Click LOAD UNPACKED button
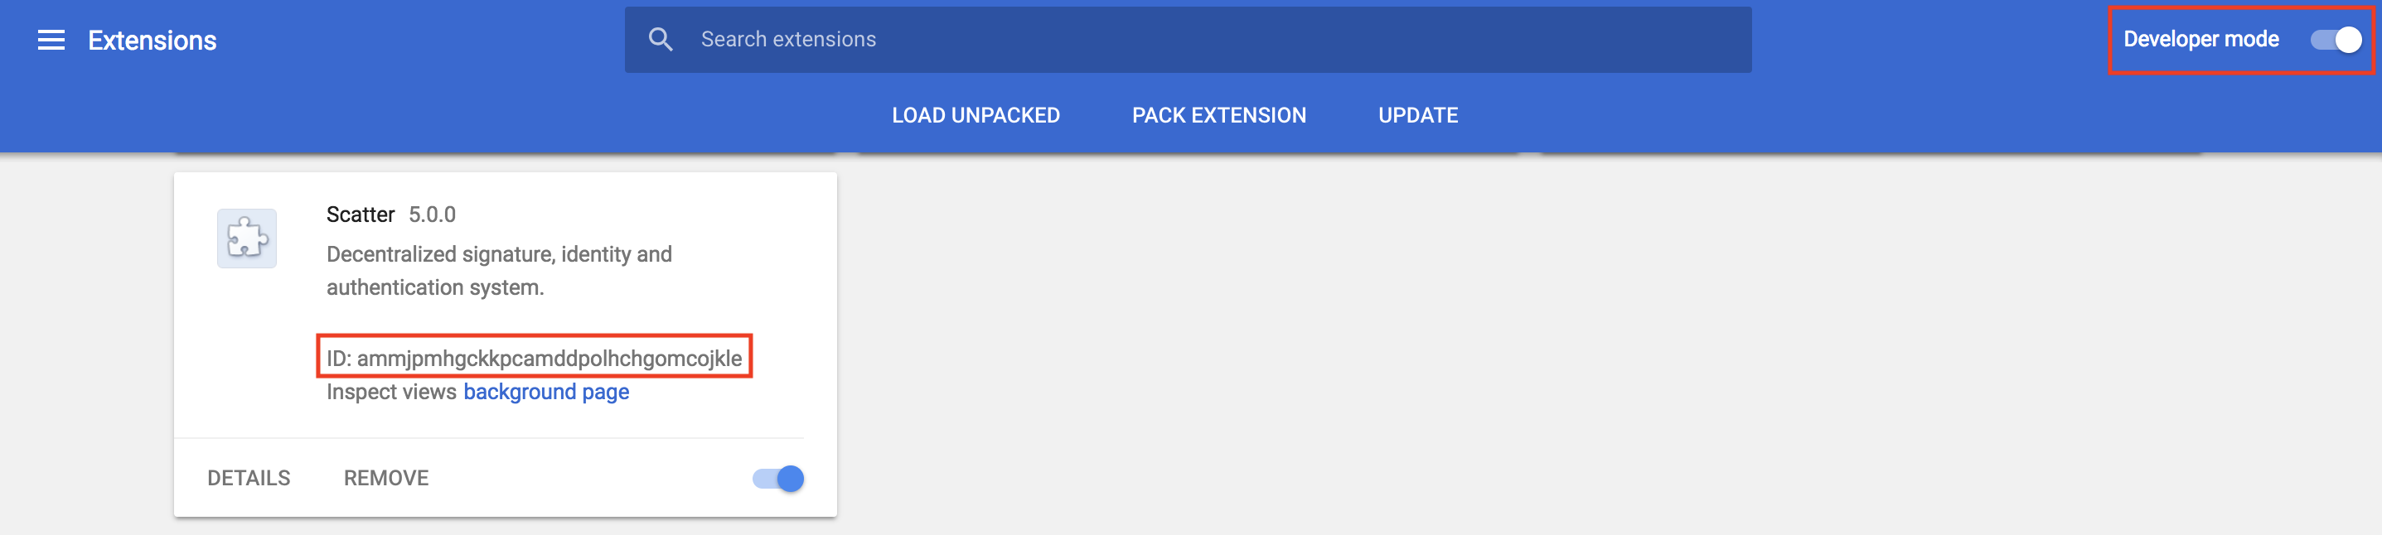 pos(976,115)
